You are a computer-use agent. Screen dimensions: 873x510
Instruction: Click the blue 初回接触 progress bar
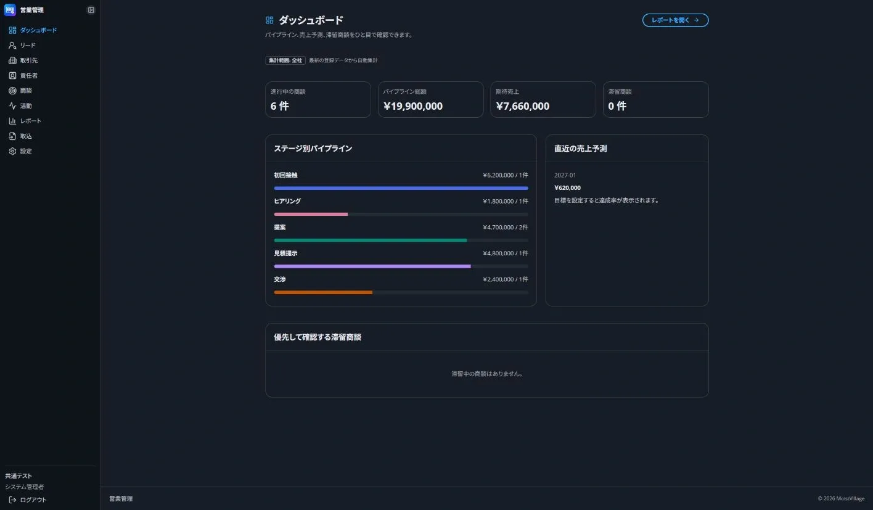point(401,188)
